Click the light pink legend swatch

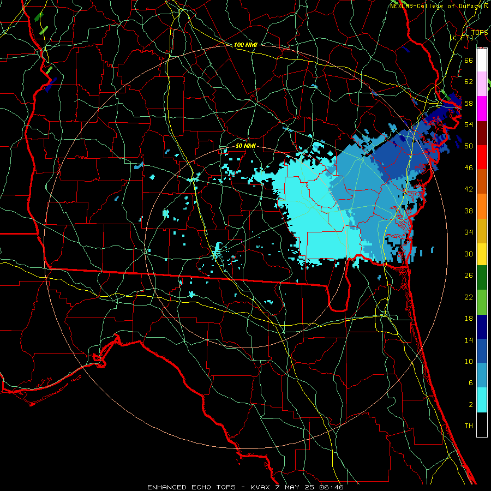click(482, 83)
